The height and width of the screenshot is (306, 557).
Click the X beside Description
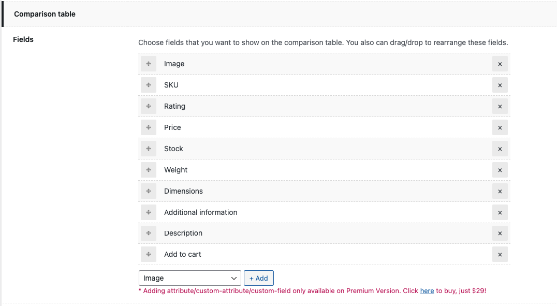pyautogui.click(x=500, y=234)
